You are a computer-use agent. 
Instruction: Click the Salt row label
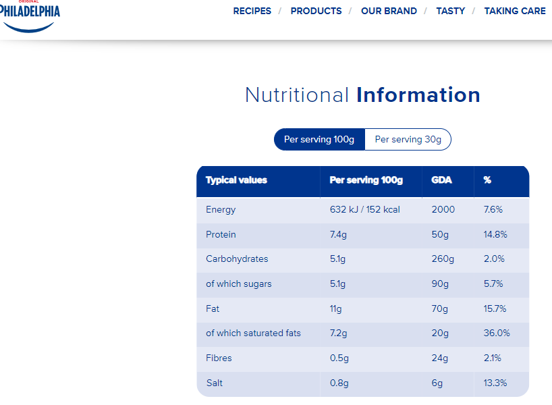[x=215, y=383]
